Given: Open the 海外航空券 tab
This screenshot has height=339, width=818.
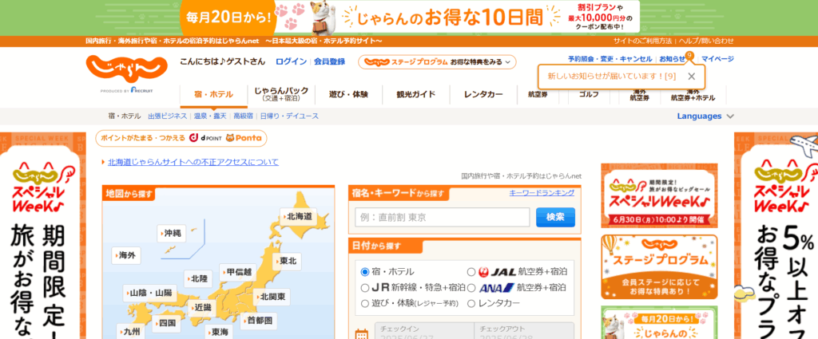Looking at the screenshot, I should pyautogui.click(x=640, y=95).
